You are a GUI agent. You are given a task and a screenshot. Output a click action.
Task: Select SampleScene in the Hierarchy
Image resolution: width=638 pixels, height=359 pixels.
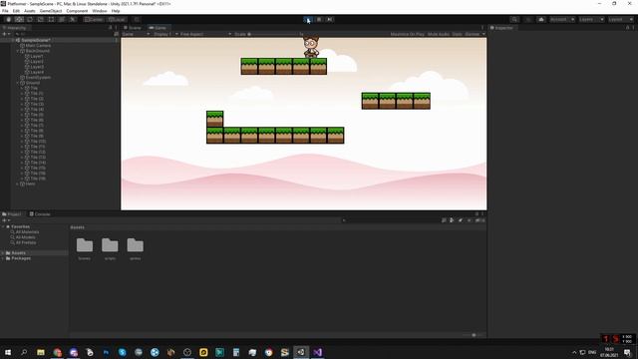click(x=36, y=40)
